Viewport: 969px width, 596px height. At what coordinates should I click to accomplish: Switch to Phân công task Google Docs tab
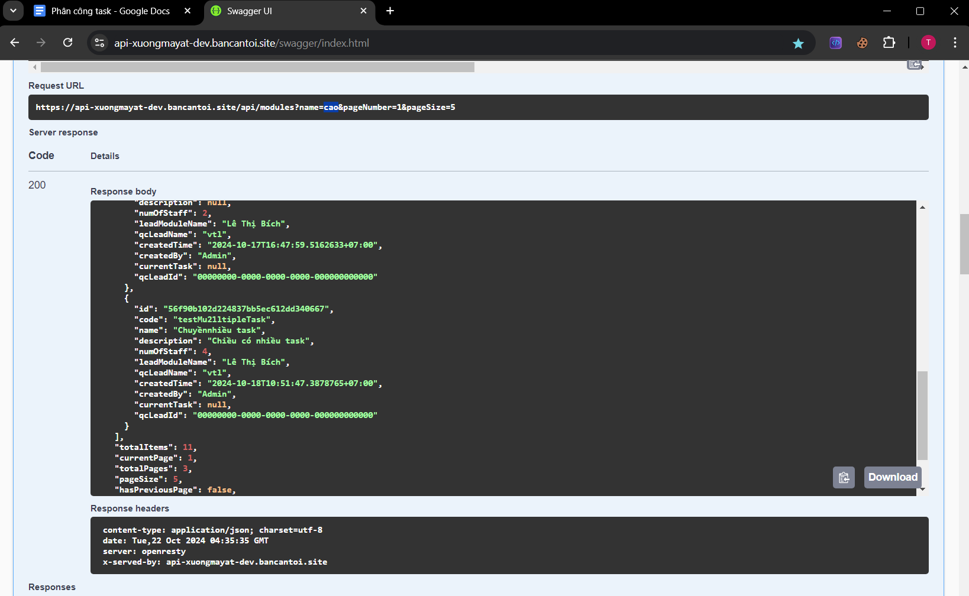point(110,11)
